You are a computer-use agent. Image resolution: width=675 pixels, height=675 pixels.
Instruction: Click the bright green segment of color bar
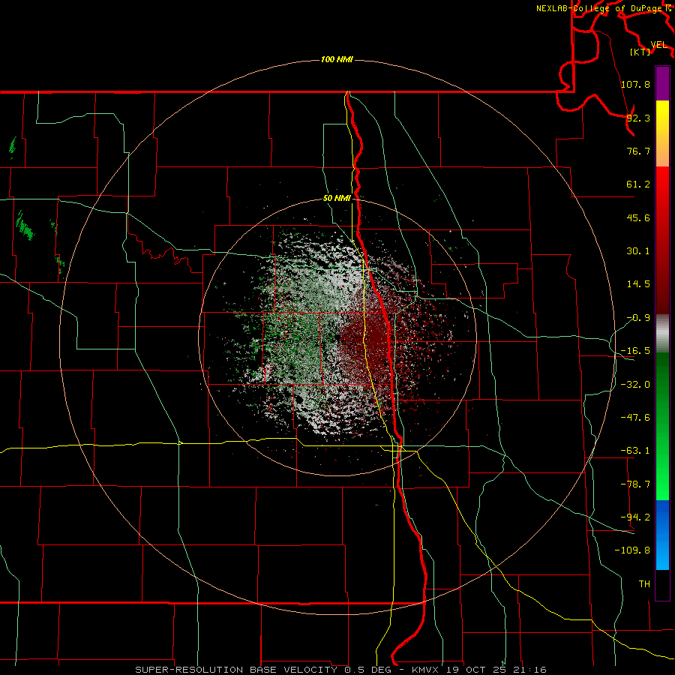coord(662,426)
